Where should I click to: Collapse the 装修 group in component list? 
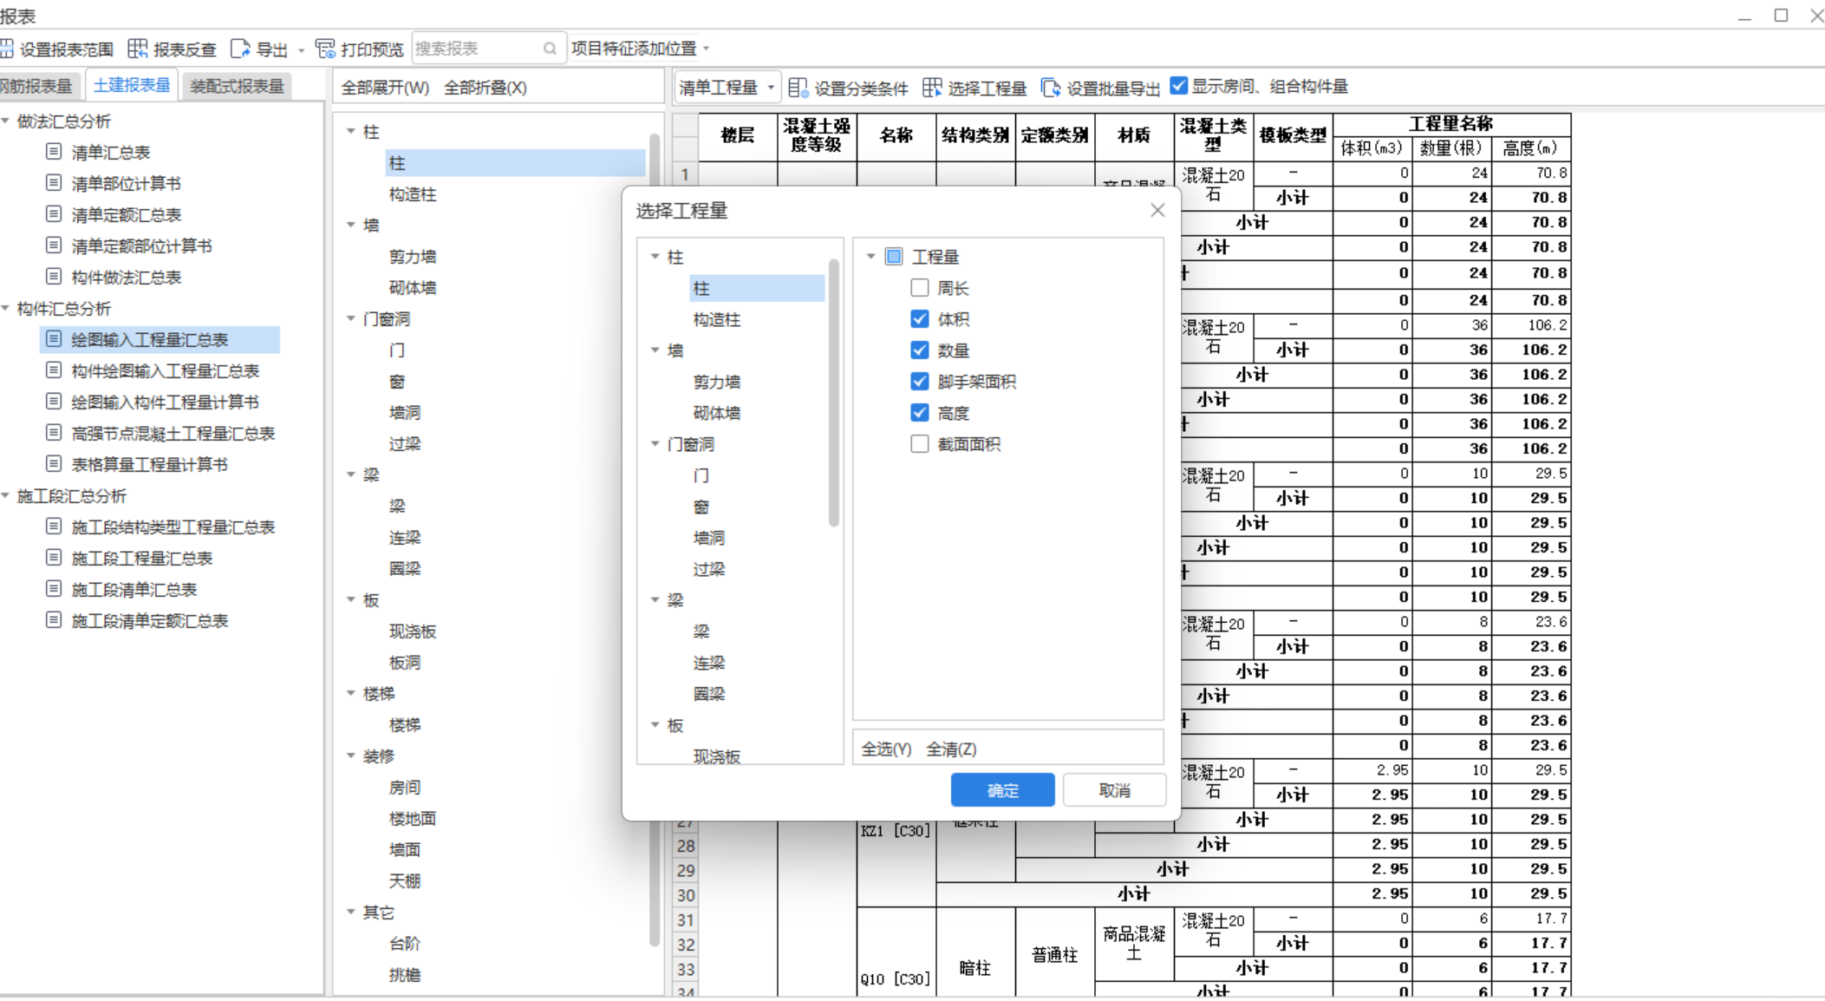(x=351, y=756)
